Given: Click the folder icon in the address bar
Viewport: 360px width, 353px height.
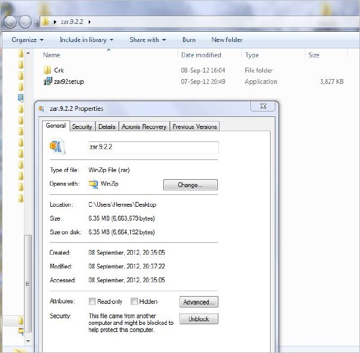Looking at the screenshot, I should 46,22.
